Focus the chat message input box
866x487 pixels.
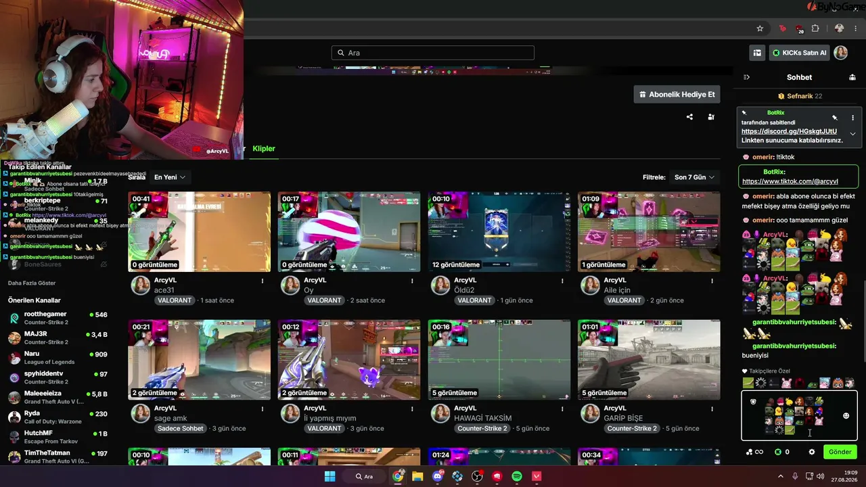coord(799,415)
